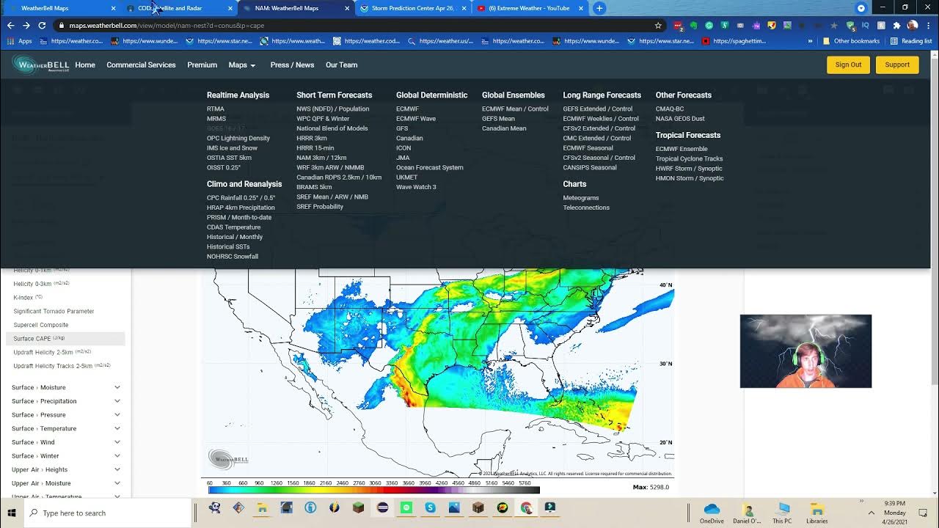The height and width of the screenshot is (528, 939).
Task: Open Libraries desktop toolbar shortcut
Action: (816, 513)
